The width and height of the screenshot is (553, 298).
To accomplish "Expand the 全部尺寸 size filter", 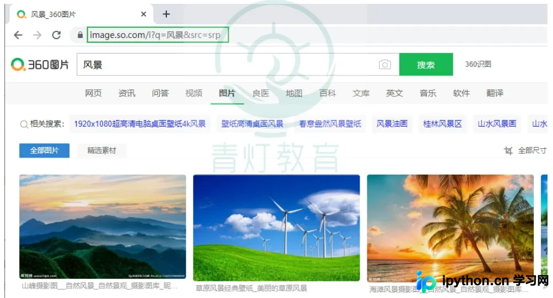I will click(x=532, y=150).
